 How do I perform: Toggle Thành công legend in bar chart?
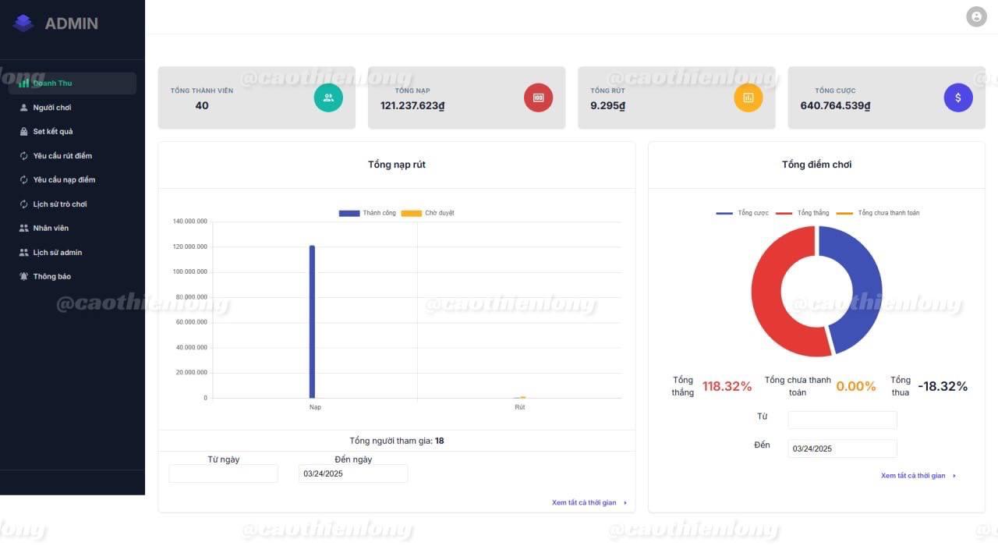coord(368,213)
